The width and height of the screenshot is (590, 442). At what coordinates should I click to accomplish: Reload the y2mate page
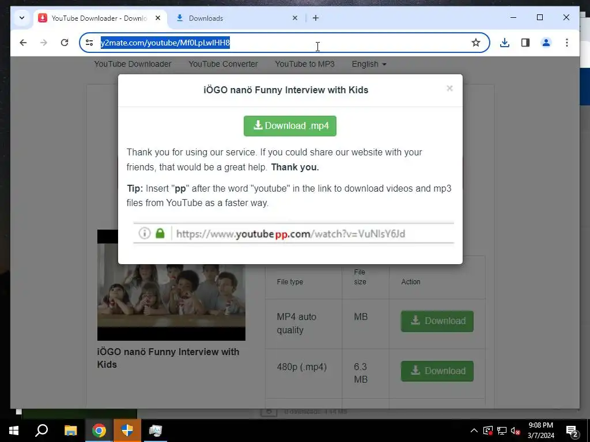65,43
